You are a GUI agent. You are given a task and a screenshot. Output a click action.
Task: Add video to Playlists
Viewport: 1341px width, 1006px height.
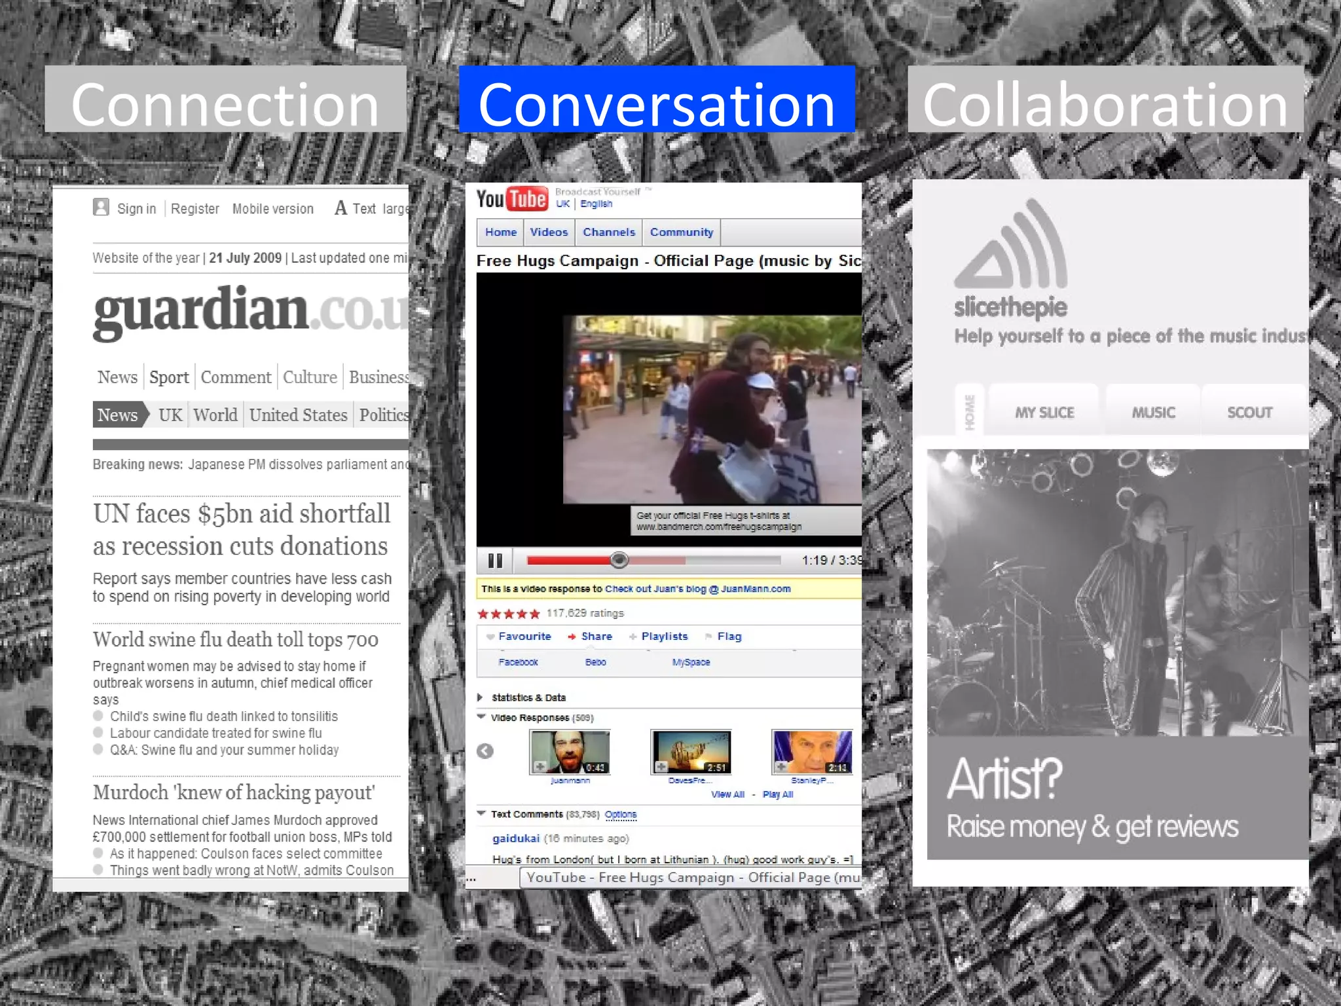coord(658,637)
